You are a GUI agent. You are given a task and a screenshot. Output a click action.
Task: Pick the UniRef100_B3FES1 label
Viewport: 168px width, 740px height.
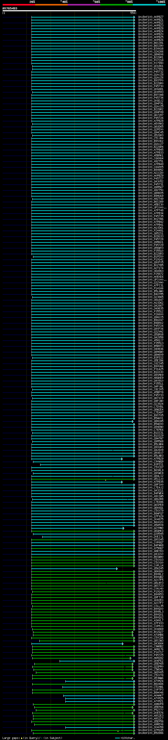[x=151, y=465]
